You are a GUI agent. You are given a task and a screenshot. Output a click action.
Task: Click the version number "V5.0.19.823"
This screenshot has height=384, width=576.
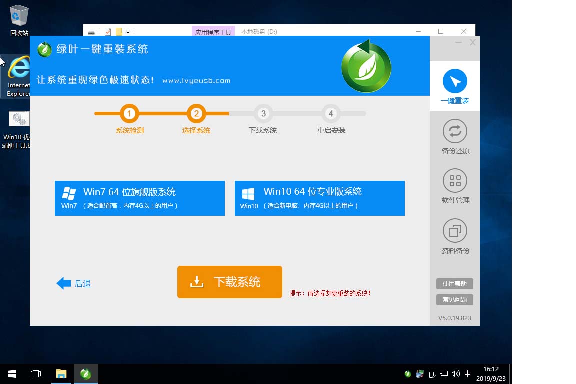coord(455,318)
